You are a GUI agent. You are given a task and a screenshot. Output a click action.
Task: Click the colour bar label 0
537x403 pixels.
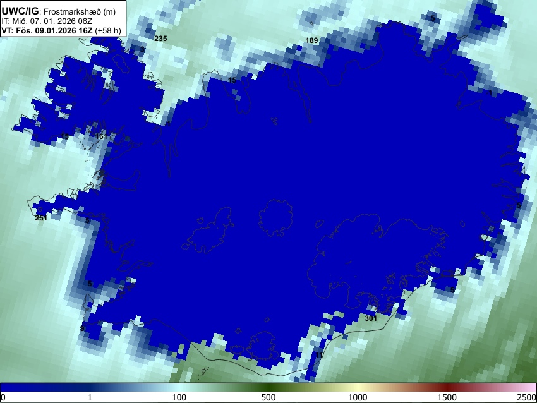[x=3, y=397]
